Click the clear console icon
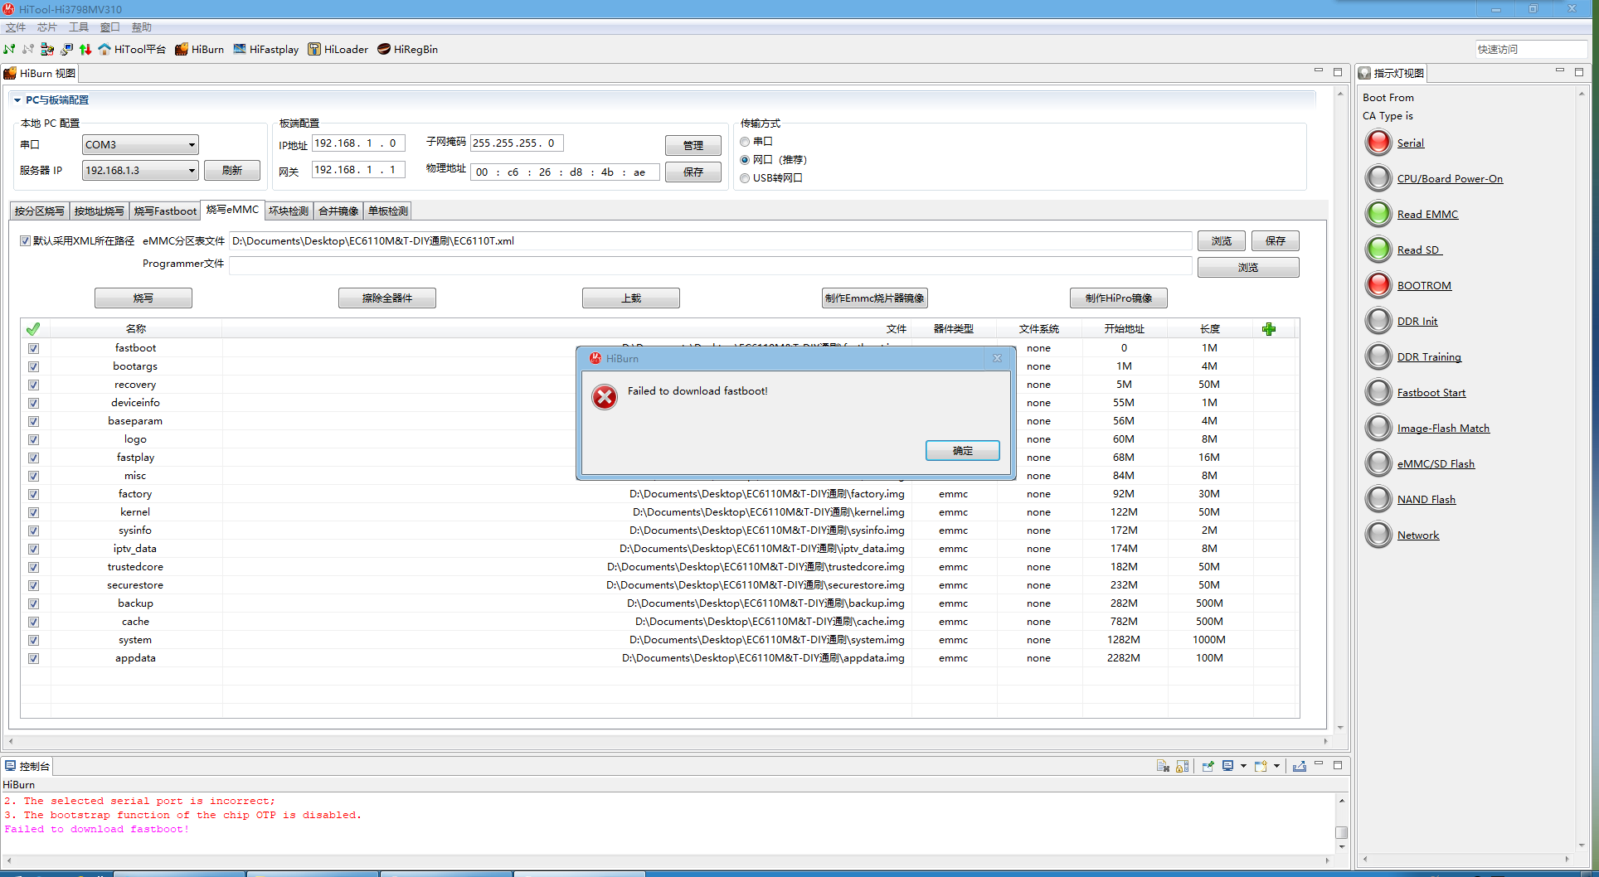 [1163, 766]
